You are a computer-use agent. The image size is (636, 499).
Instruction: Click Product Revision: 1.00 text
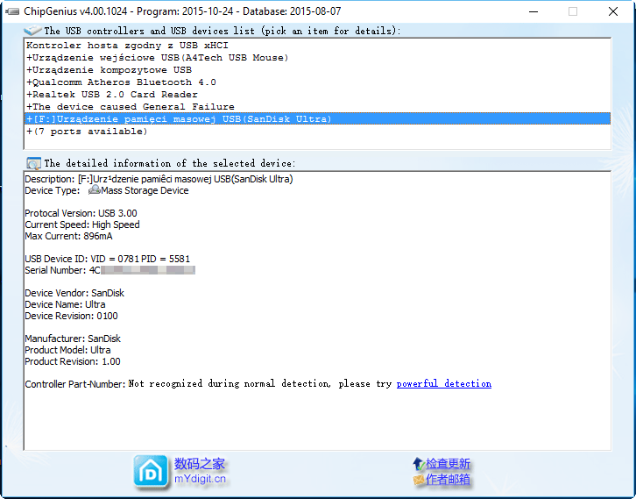click(x=73, y=361)
